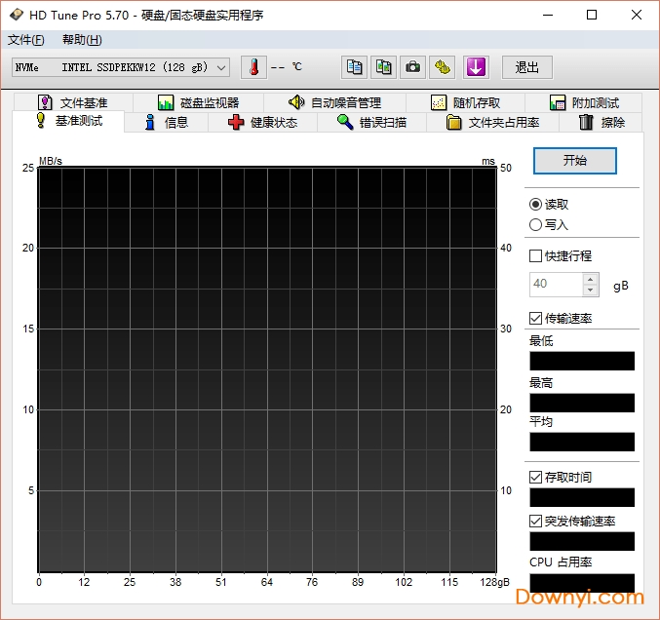Open the 随机存取 tab

point(466,102)
